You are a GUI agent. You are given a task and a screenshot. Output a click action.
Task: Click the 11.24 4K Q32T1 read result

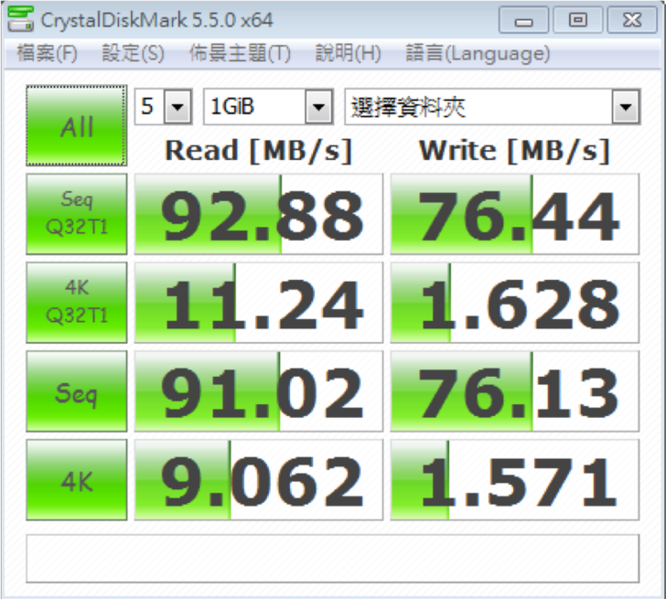point(259,303)
